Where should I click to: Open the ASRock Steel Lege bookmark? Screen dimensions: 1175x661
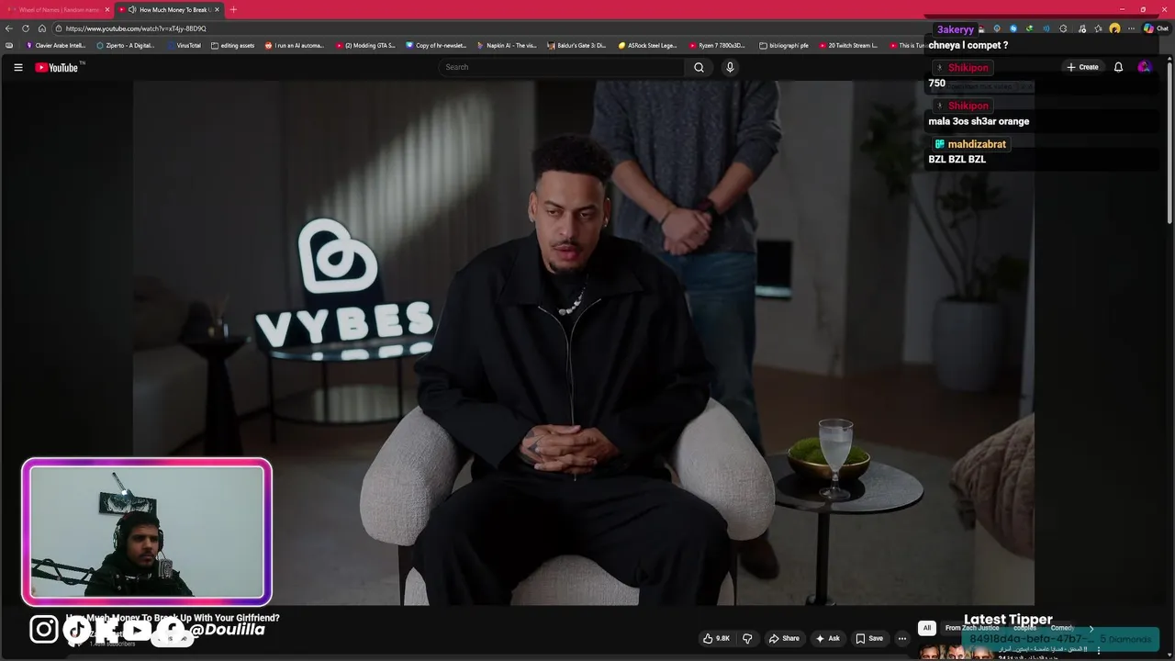[x=647, y=45]
